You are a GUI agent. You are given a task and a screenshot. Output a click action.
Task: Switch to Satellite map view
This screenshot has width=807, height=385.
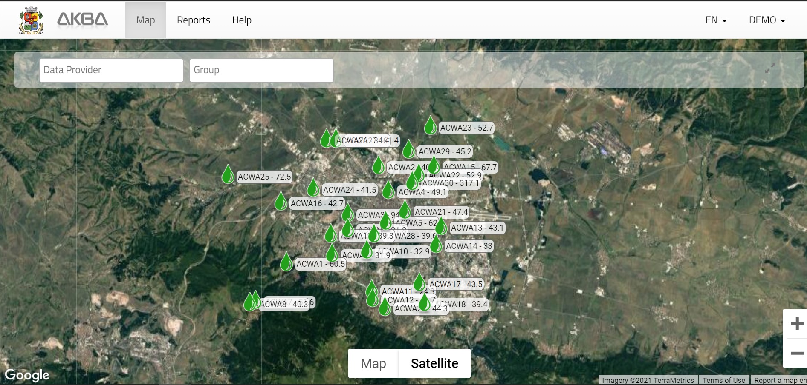click(434, 363)
